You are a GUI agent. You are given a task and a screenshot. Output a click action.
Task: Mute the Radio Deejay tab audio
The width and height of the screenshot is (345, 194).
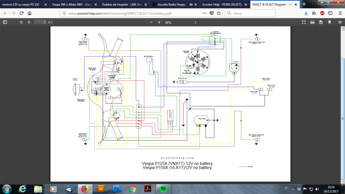(x=191, y=4)
